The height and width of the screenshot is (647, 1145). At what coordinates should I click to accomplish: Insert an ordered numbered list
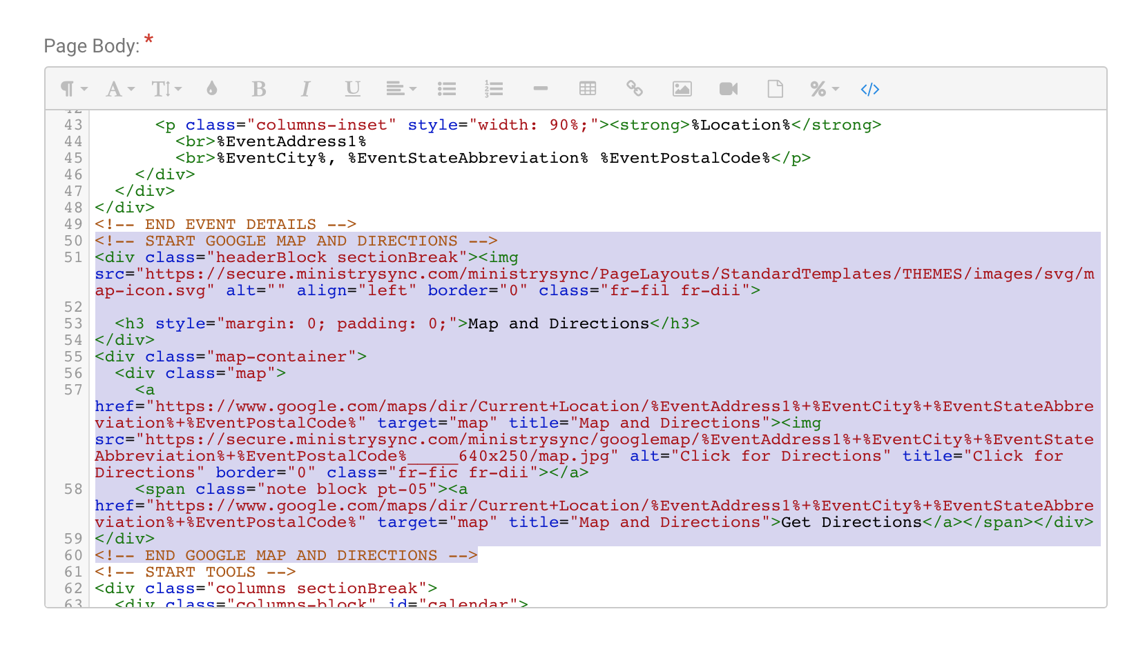click(x=494, y=89)
